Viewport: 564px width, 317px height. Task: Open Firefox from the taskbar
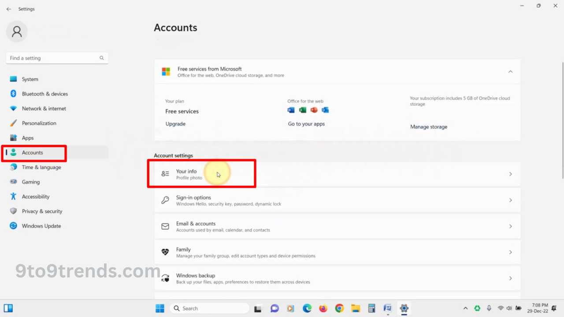point(323,309)
